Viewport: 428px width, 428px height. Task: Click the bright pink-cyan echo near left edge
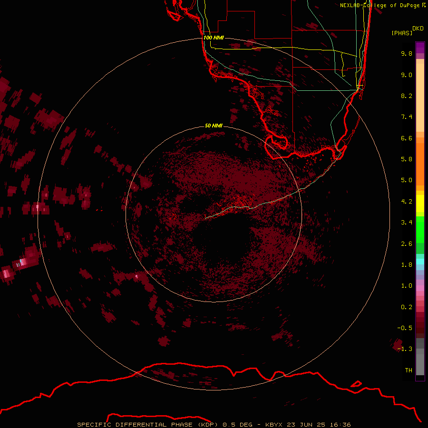click(22, 263)
